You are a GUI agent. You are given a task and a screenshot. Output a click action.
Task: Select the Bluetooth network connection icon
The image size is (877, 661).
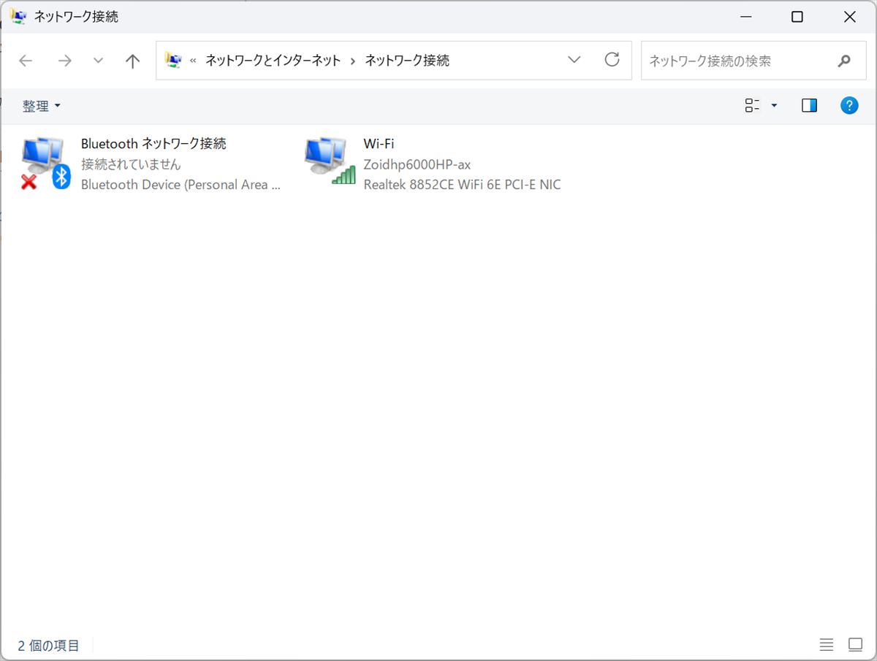click(45, 162)
